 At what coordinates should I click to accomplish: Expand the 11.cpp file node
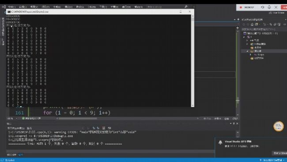pyautogui.click(x=251, y=55)
